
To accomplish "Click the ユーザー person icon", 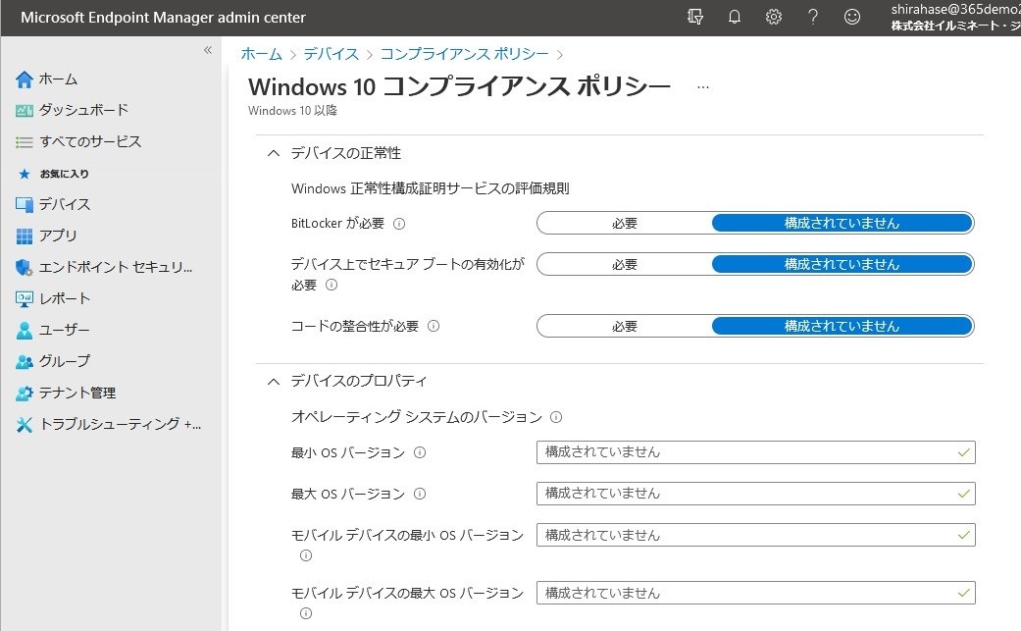I will coord(25,330).
